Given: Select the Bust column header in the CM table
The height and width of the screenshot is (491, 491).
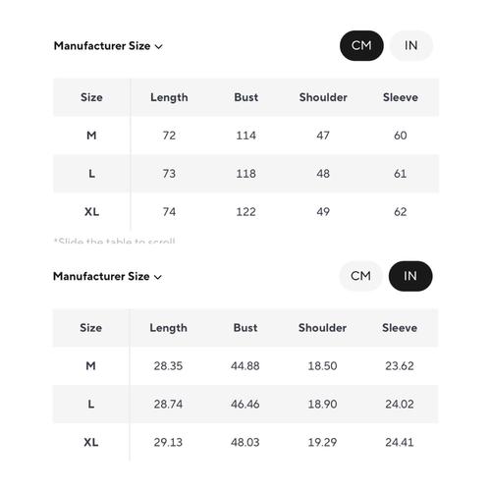Looking at the screenshot, I should coord(246,97).
